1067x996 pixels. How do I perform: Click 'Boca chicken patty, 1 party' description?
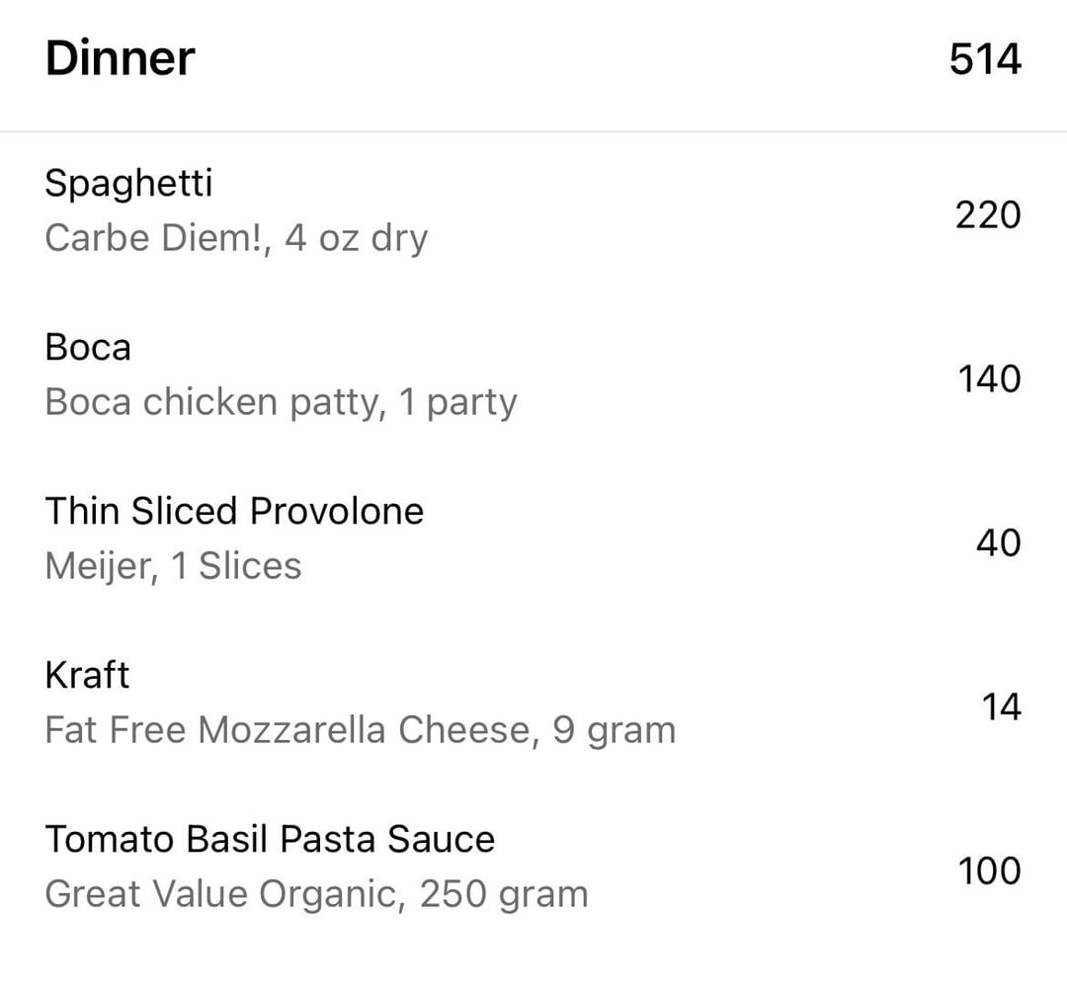click(x=281, y=403)
